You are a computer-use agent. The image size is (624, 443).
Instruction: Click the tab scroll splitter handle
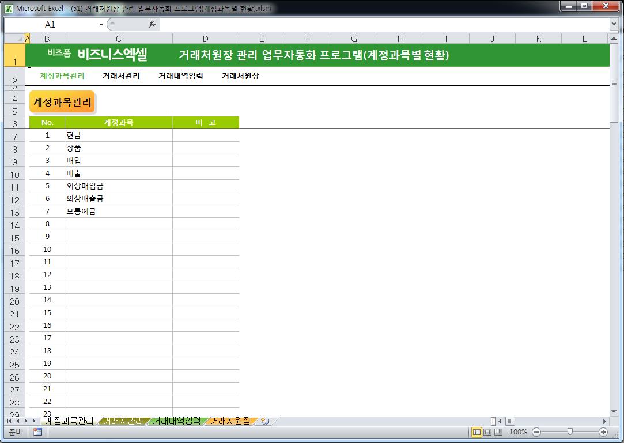pyautogui.click(x=493, y=421)
